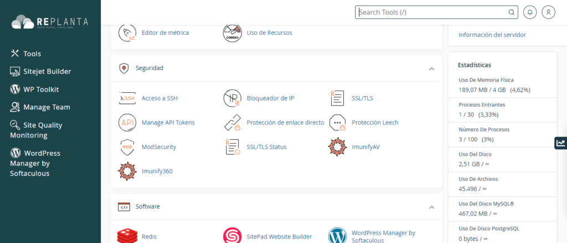Image resolution: width=567 pixels, height=243 pixels.
Task: Click the SSL/TLS certificate icon
Action: click(337, 98)
